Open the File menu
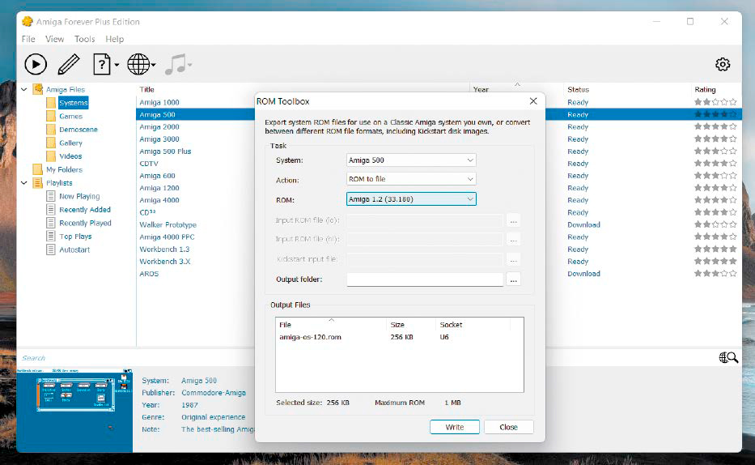755x465 pixels. [28, 39]
